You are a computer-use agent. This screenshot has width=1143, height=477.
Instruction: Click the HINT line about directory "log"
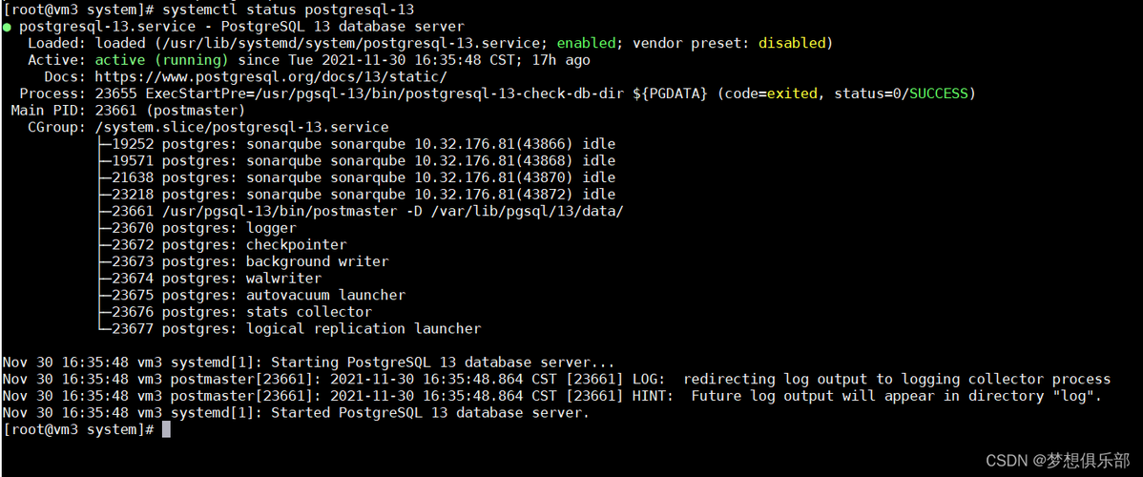coord(551,397)
